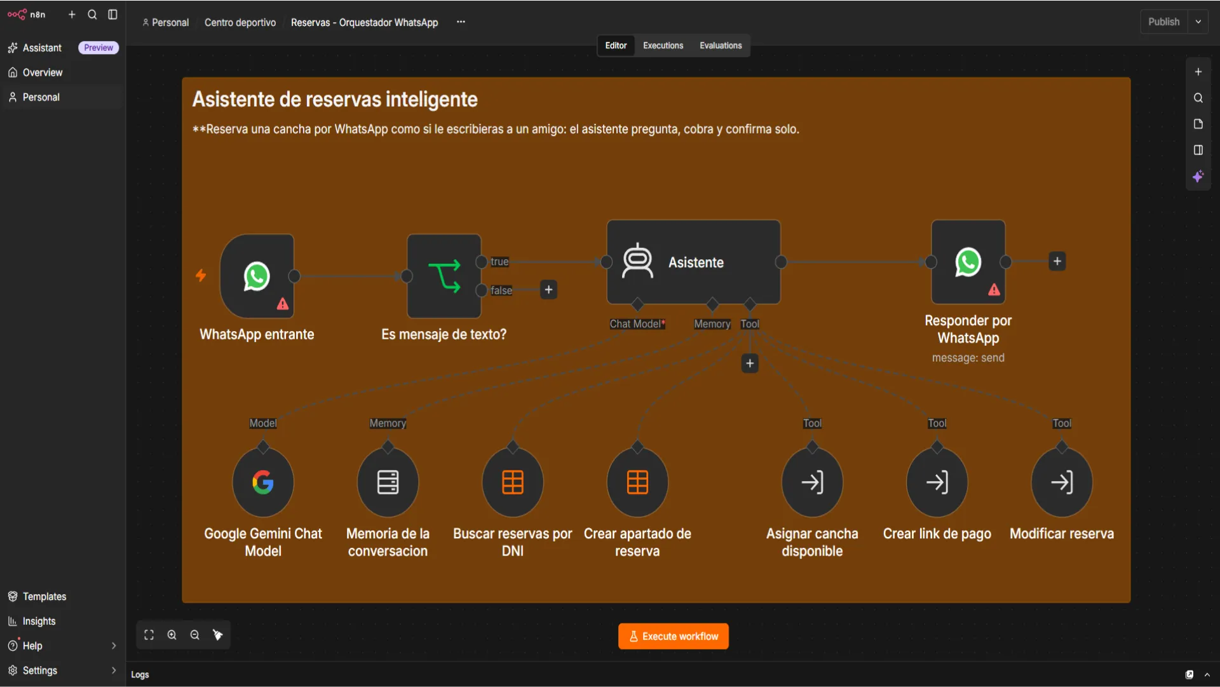Screen dimensions: 1220x687
Task: Open the Assistant Preview item
Action: click(x=62, y=48)
